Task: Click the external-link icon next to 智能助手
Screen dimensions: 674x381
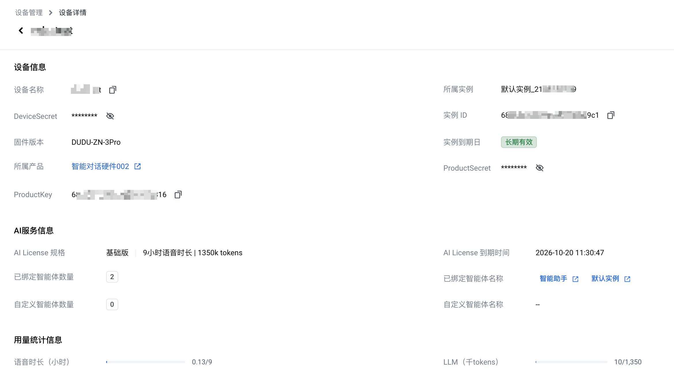Action: point(575,279)
